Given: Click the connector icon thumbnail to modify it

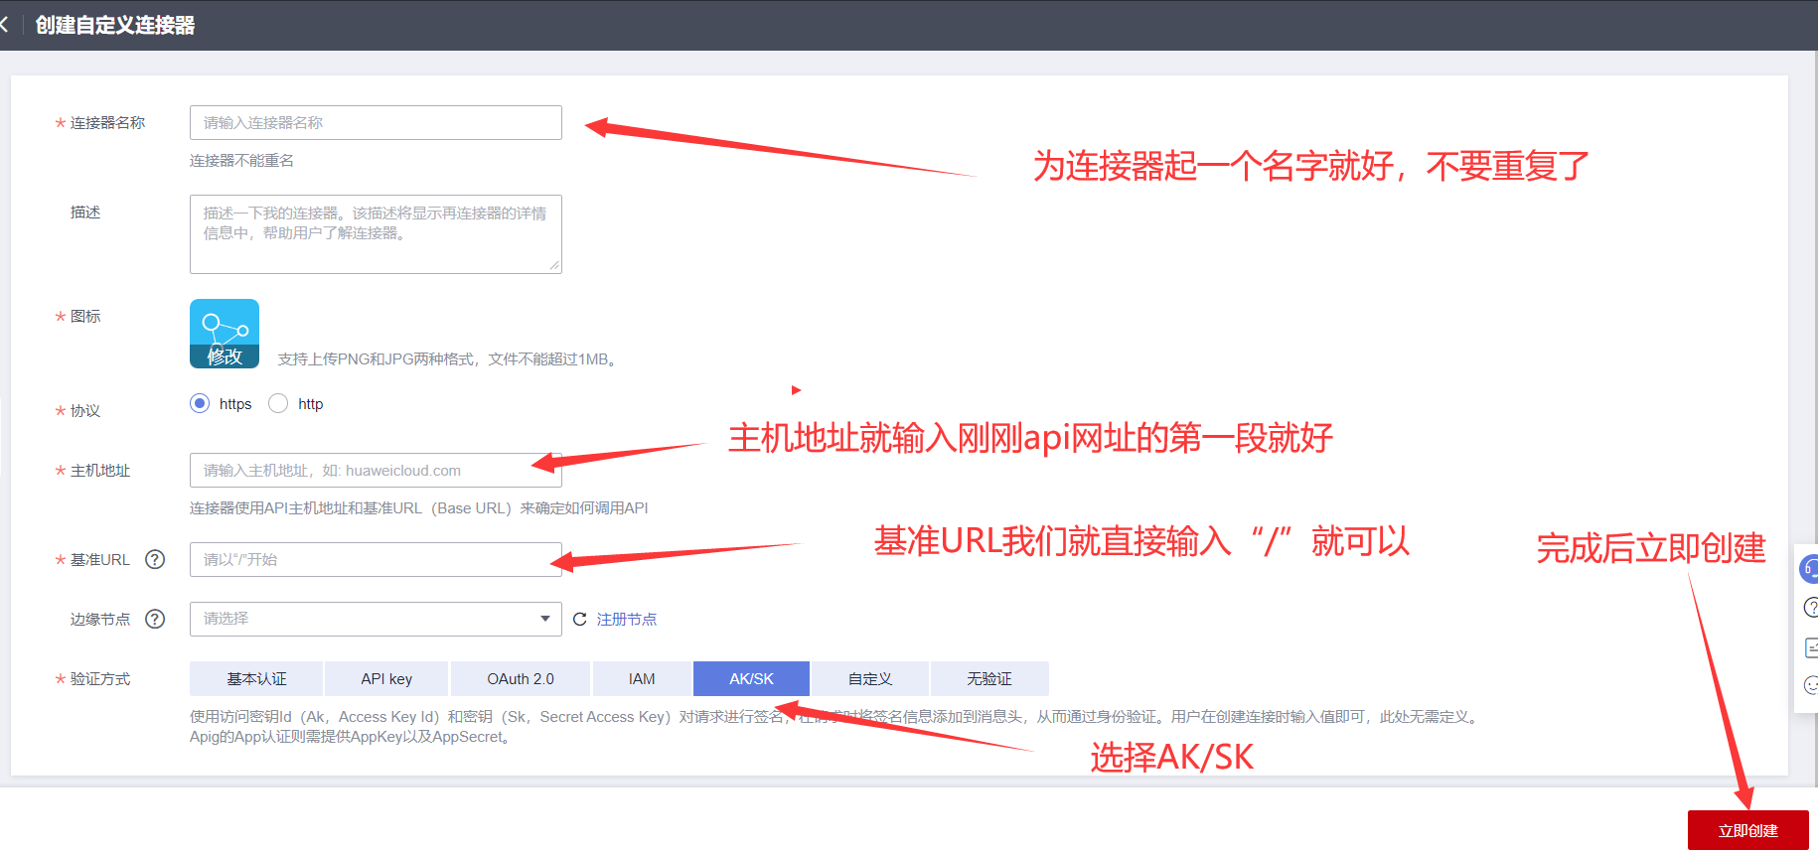Looking at the screenshot, I should click(225, 334).
